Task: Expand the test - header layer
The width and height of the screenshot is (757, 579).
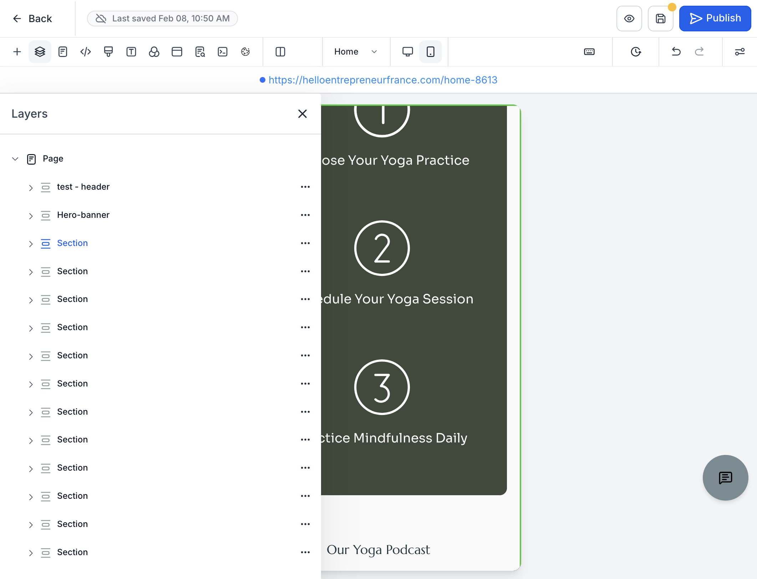Action: click(x=31, y=188)
